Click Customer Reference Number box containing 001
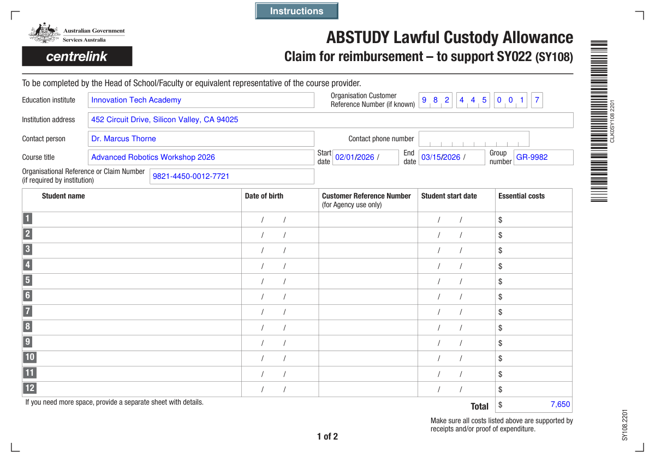Viewport: 655px width, 463px height. [511, 100]
